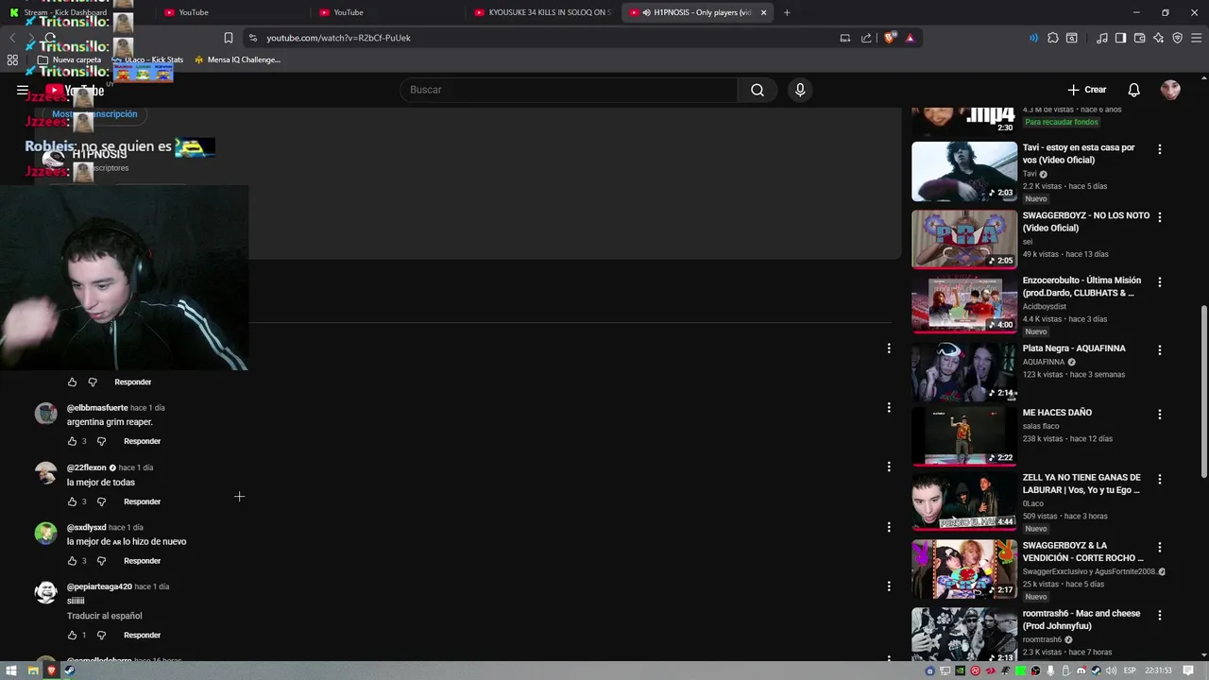The height and width of the screenshot is (680, 1209).
Task: Open the Mensa IQ Challenge bookmark
Action: [x=237, y=59]
